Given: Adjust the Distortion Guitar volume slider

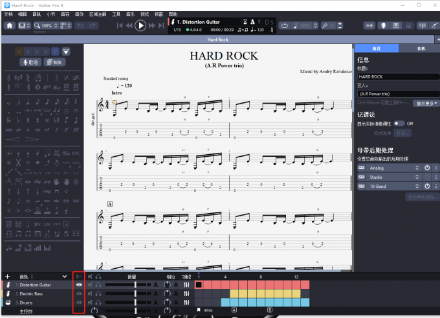Looking at the screenshot, I should pyautogui.click(x=135, y=285).
